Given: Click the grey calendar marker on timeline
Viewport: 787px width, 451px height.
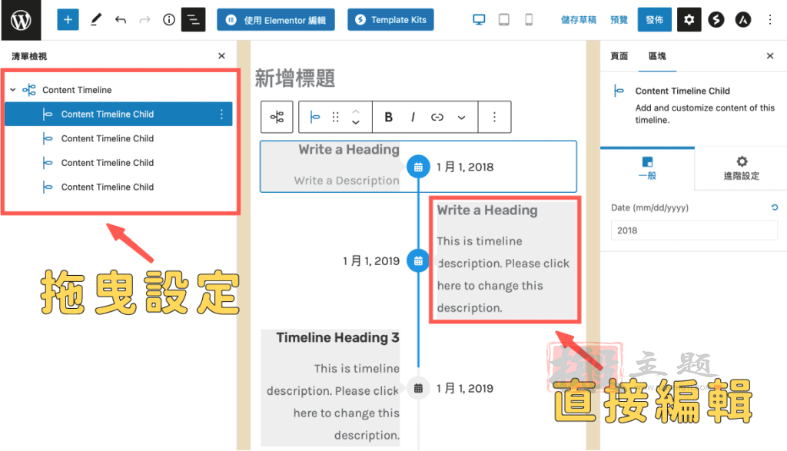Looking at the screenshot, I should click(418, 388).
